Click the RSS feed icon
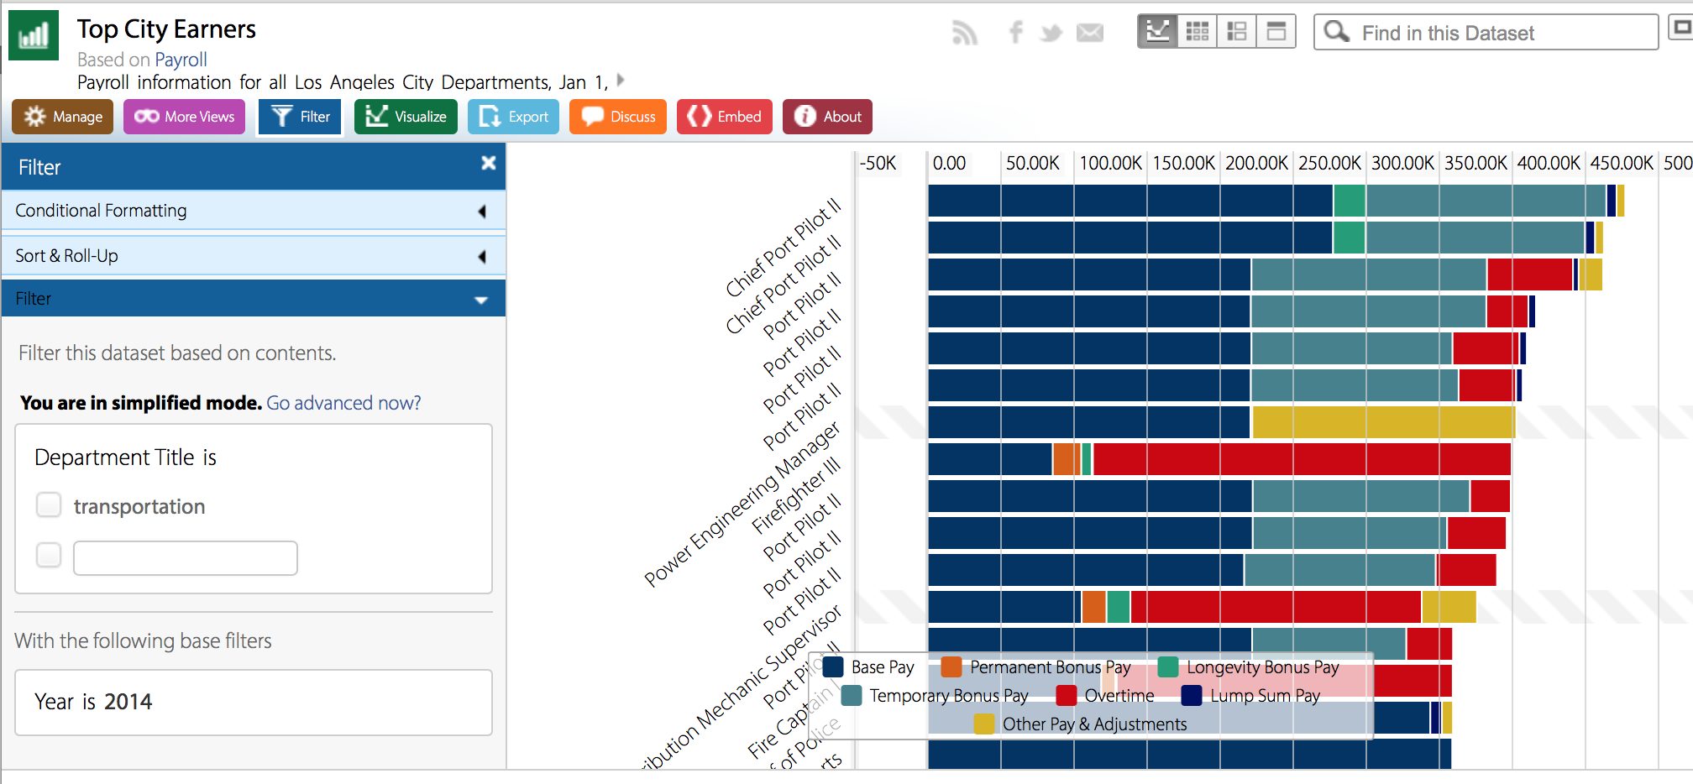1693x784 pixels. click(965, 33)
